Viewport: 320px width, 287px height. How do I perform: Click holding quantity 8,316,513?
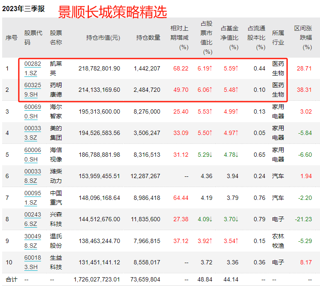click(147, 155)
